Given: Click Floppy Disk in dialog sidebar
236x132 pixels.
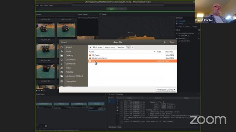Looking at the screenshot, I should coord(70,81).
